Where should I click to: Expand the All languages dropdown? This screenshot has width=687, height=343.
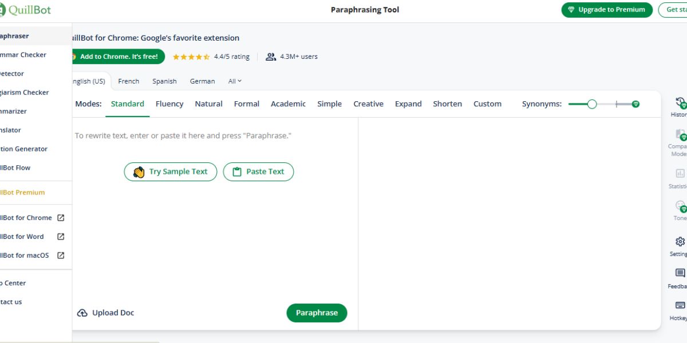235,81
